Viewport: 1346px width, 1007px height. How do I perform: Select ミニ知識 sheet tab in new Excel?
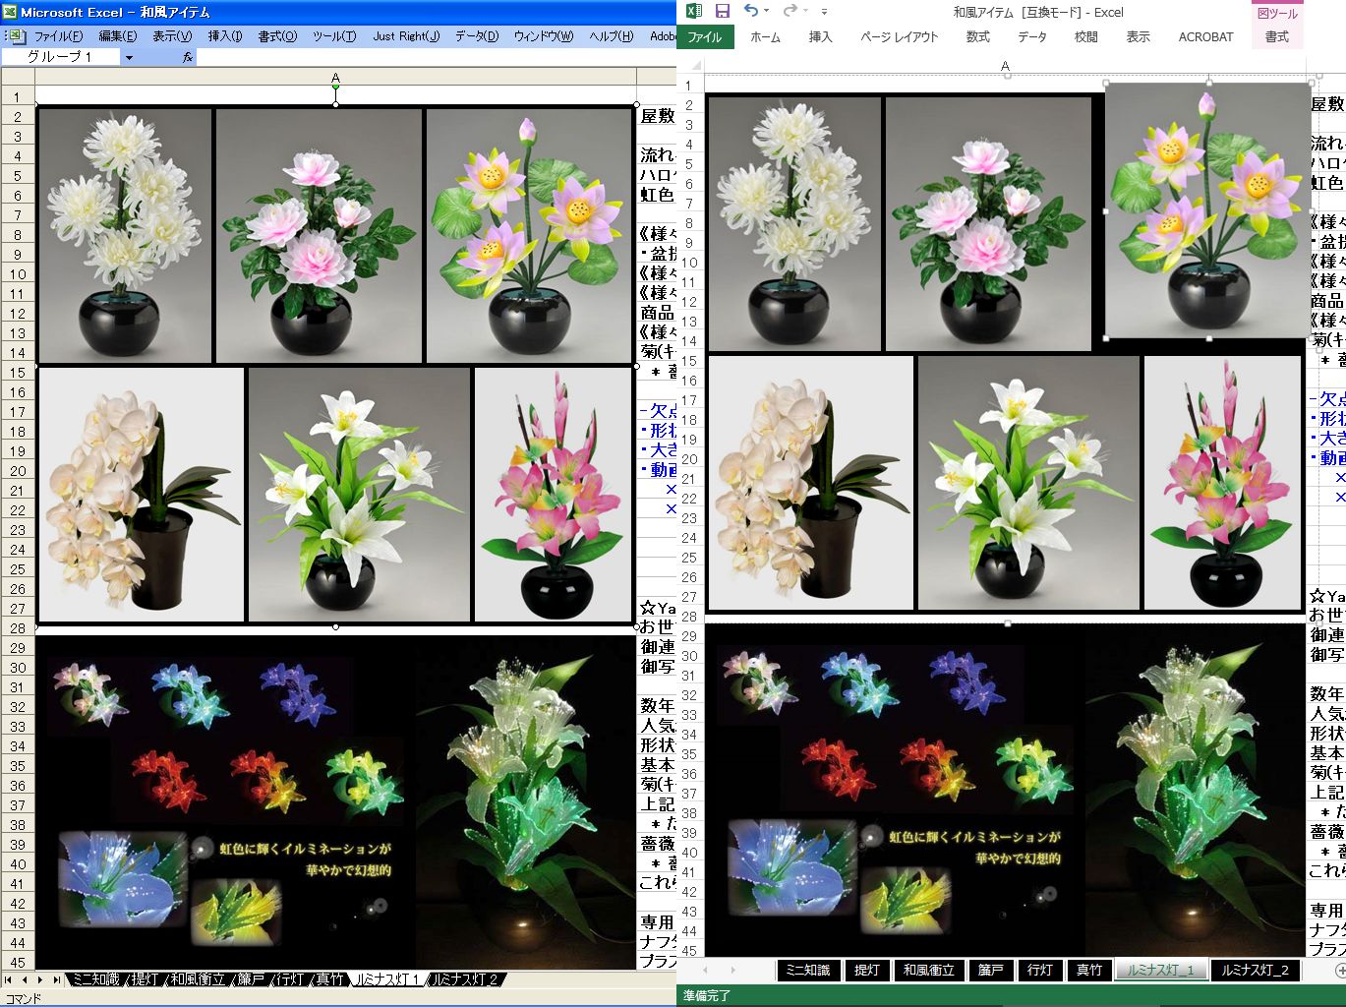(x=807, y=970)
